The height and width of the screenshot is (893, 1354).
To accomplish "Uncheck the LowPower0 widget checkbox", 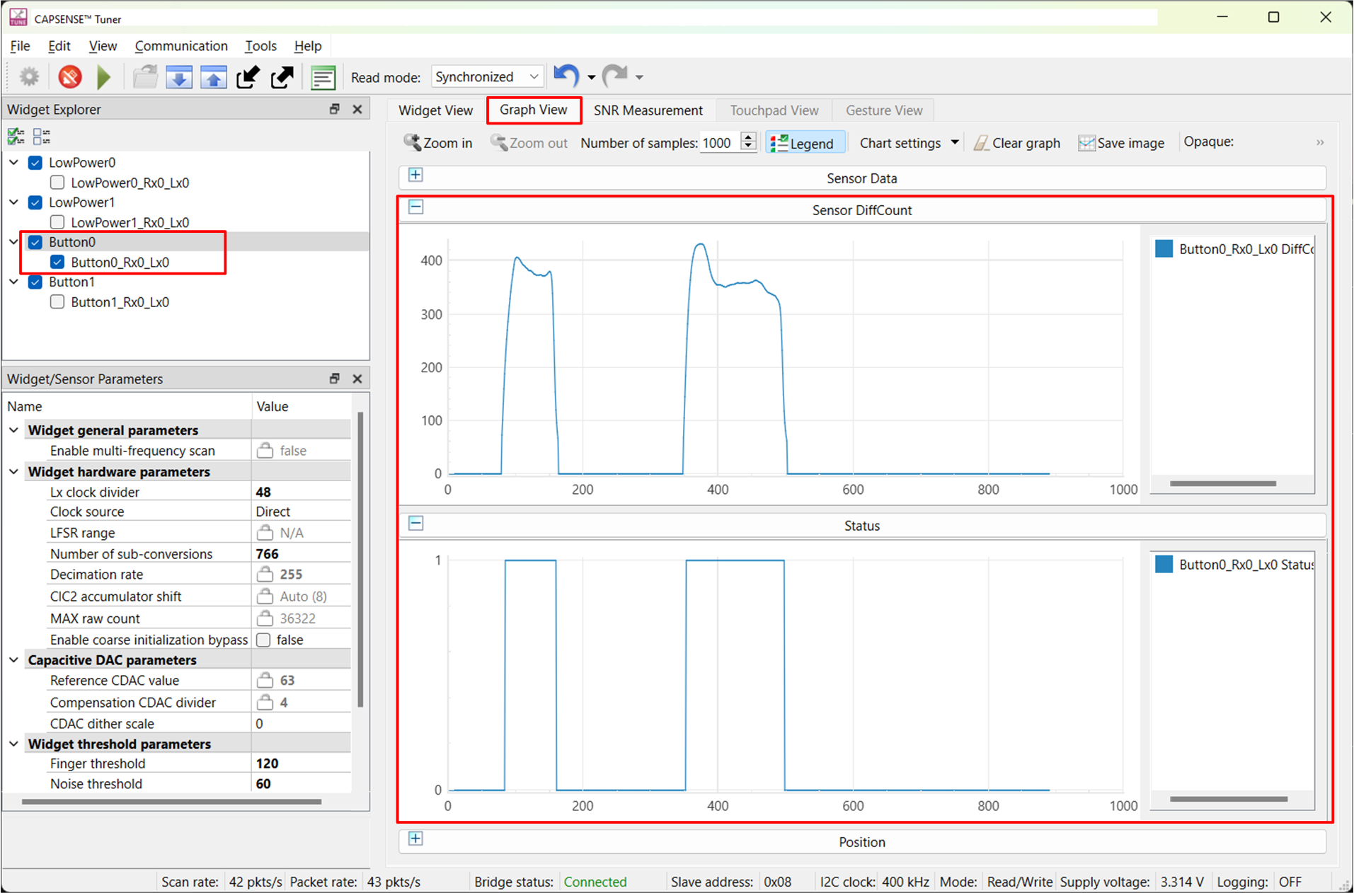I will [x=35, y=163].
